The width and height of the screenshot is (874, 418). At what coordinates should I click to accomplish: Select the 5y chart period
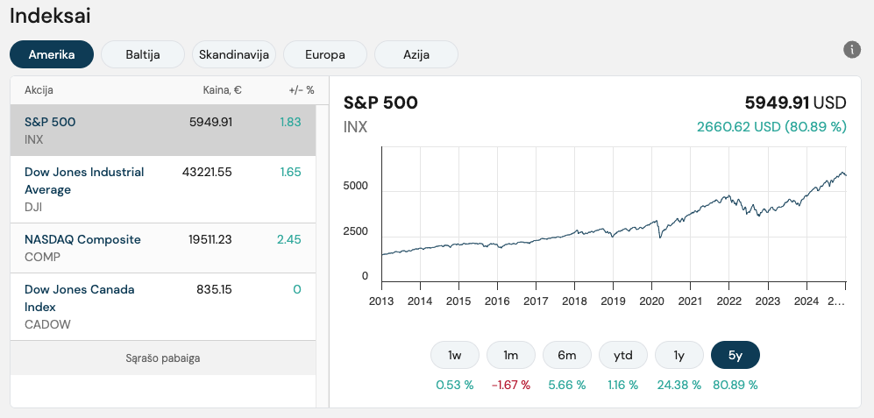(x=735, y=355)
